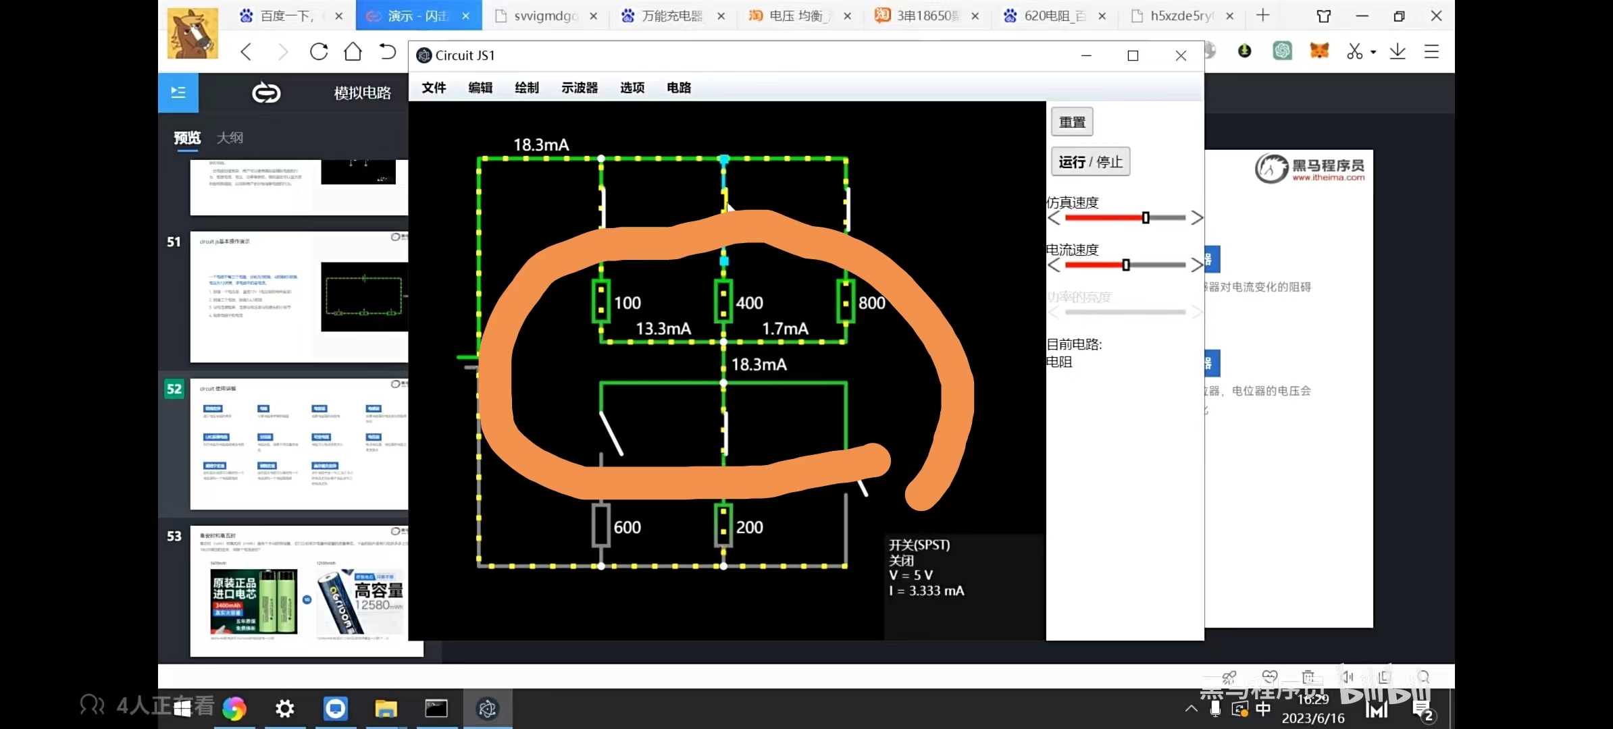Screen dimensions: 1613x729
Task: Expand system tray hidden icons chevron
Action: click(x=1191, y=708)
